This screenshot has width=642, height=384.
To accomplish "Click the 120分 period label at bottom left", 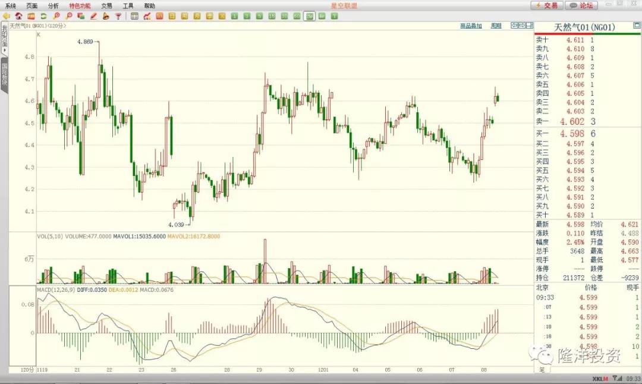I will 27,370.
